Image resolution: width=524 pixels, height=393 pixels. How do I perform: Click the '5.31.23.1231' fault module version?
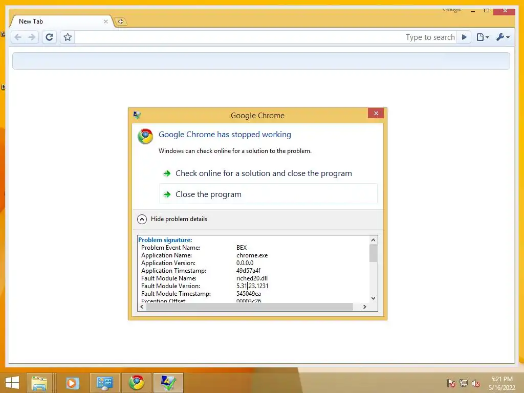[252, 286]
